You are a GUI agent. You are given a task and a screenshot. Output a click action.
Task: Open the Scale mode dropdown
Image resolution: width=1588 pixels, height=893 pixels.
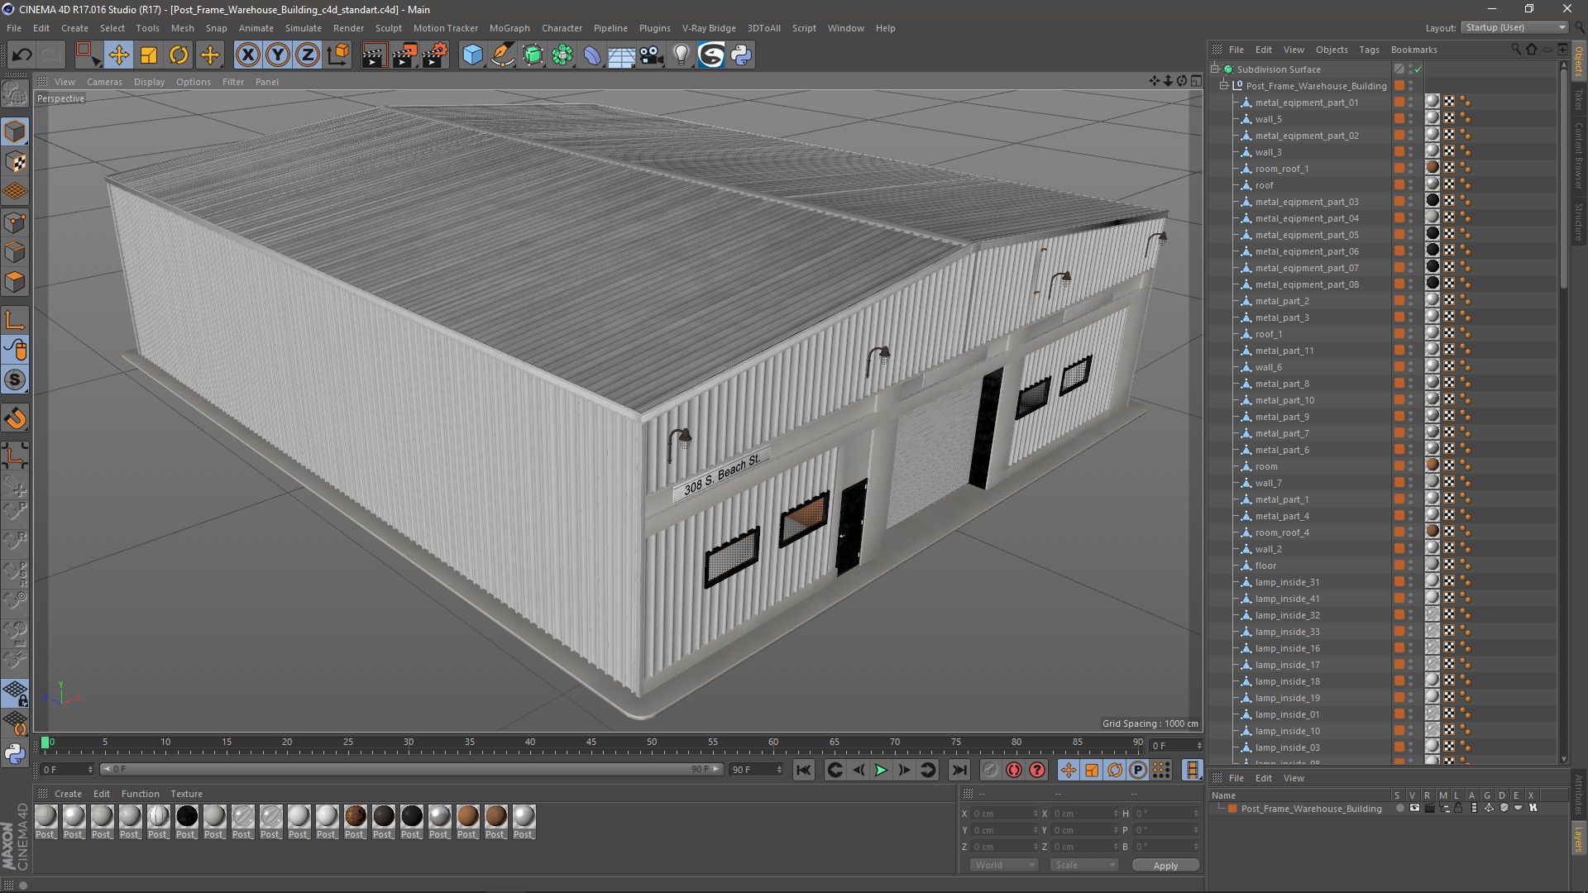pos(1083,865)
